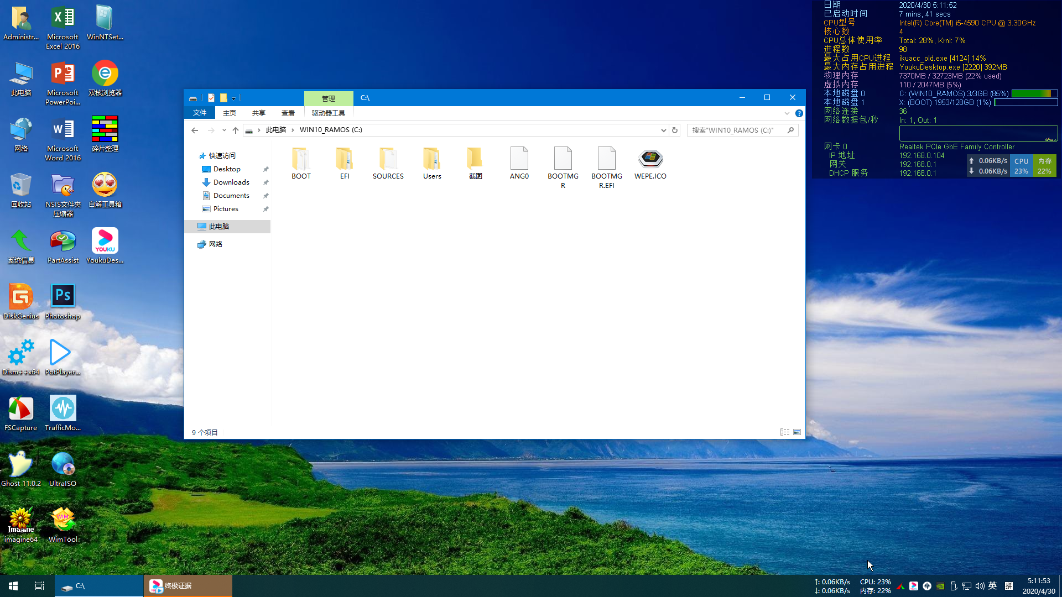
Task: Open Microsoft PowerPoint desktop shortcut
Action: click(x=63, y=83)
